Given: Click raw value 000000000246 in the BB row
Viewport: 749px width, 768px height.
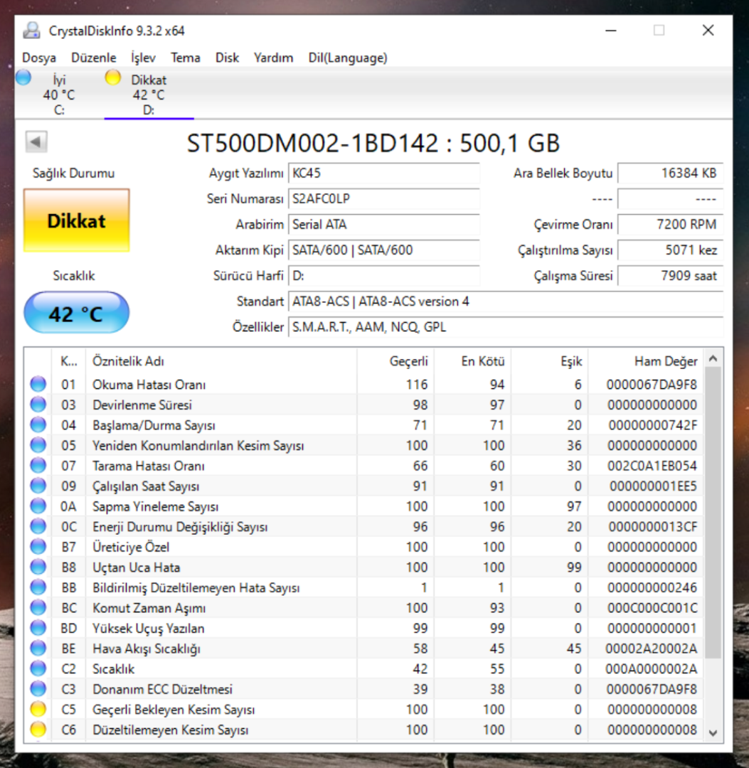Looking at the screenshot, I should click(x=652, y=587).
